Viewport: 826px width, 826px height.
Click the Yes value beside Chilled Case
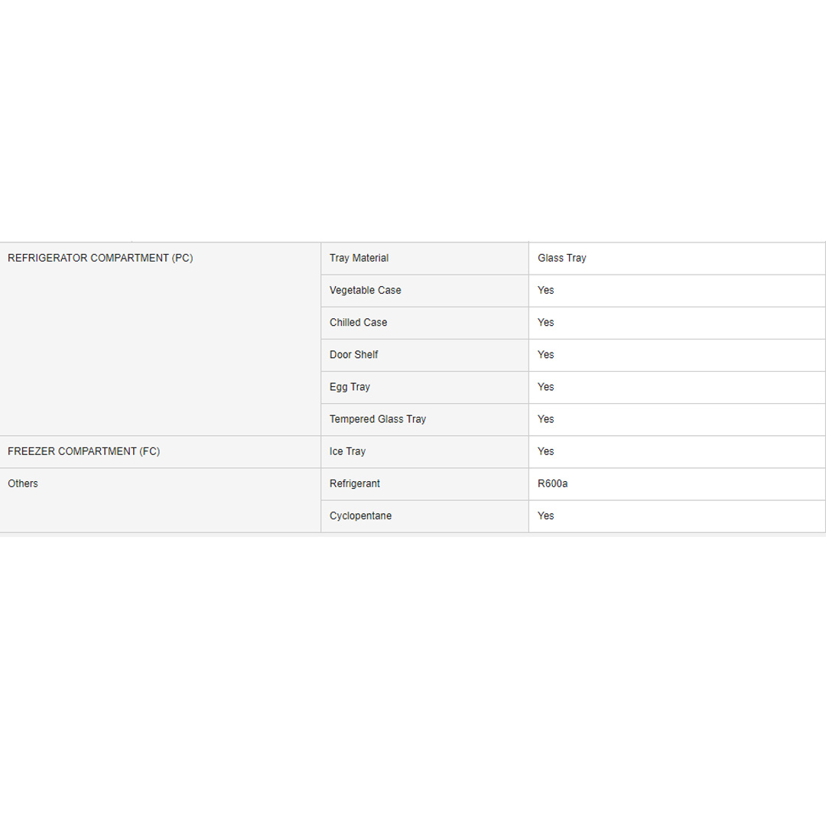point(545,323)
